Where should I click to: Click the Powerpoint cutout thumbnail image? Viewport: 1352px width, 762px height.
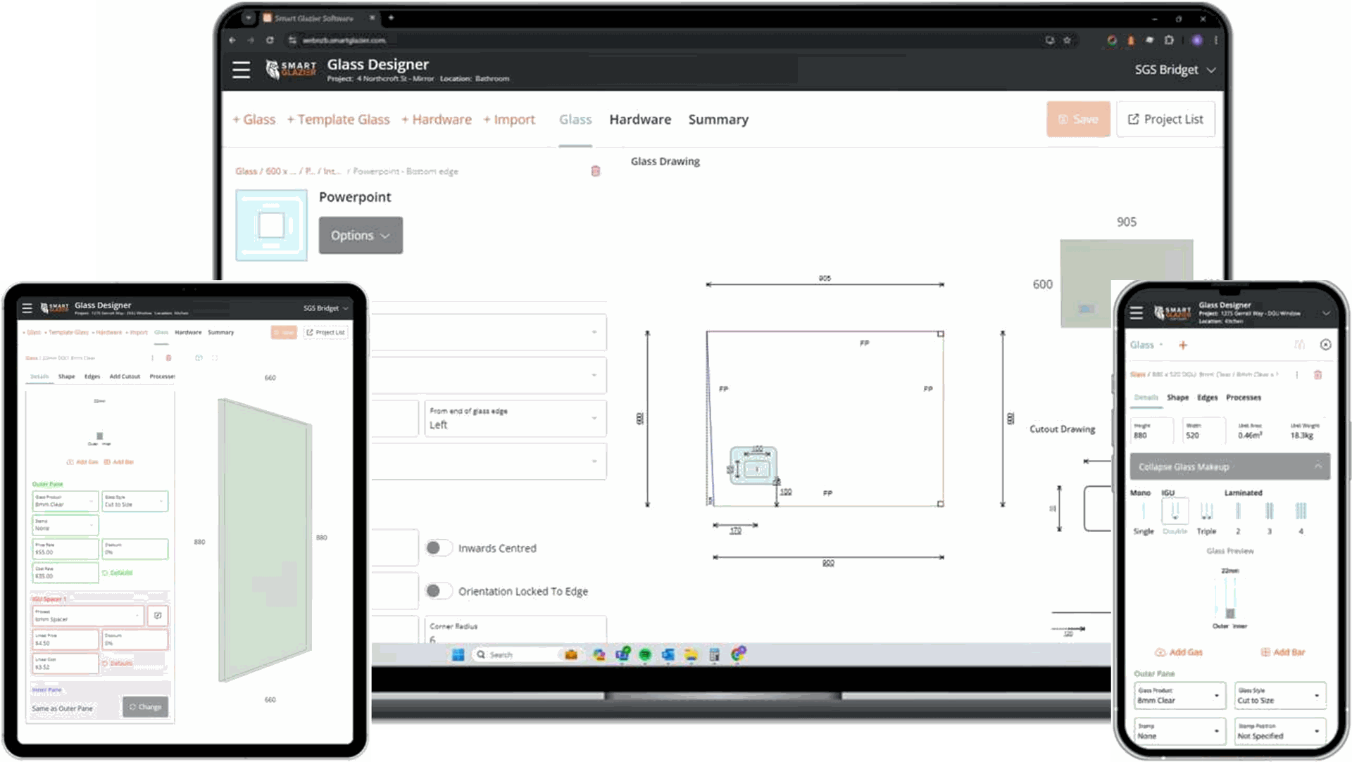coord(271,226)
